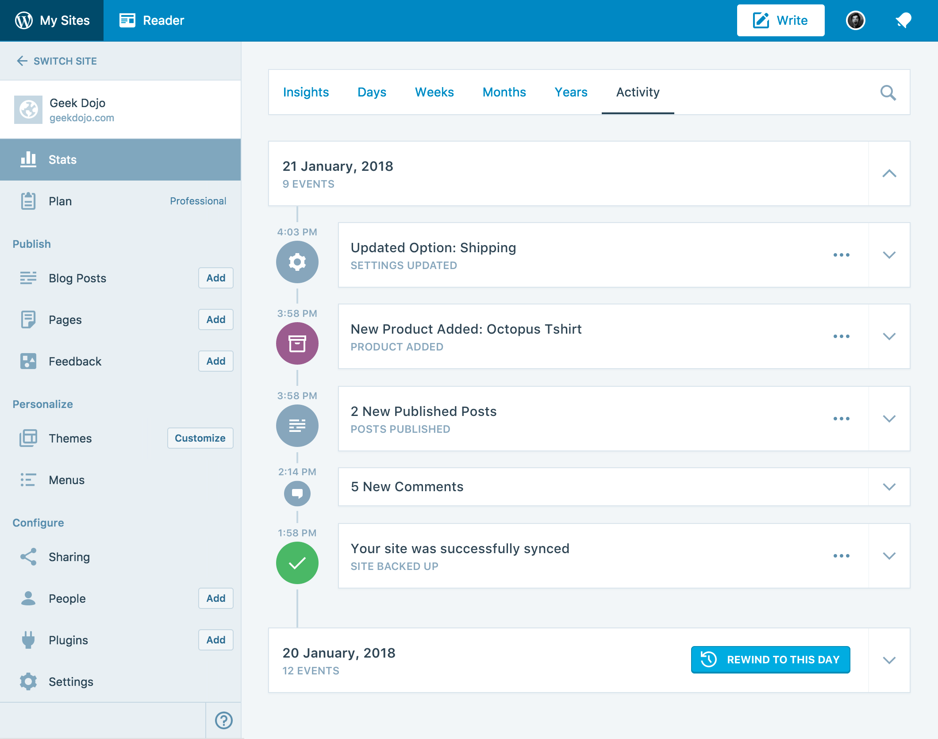Click the user avatar in header
Image resolution: width=938 pixels, height=739 pixels.
click(855, 20)
